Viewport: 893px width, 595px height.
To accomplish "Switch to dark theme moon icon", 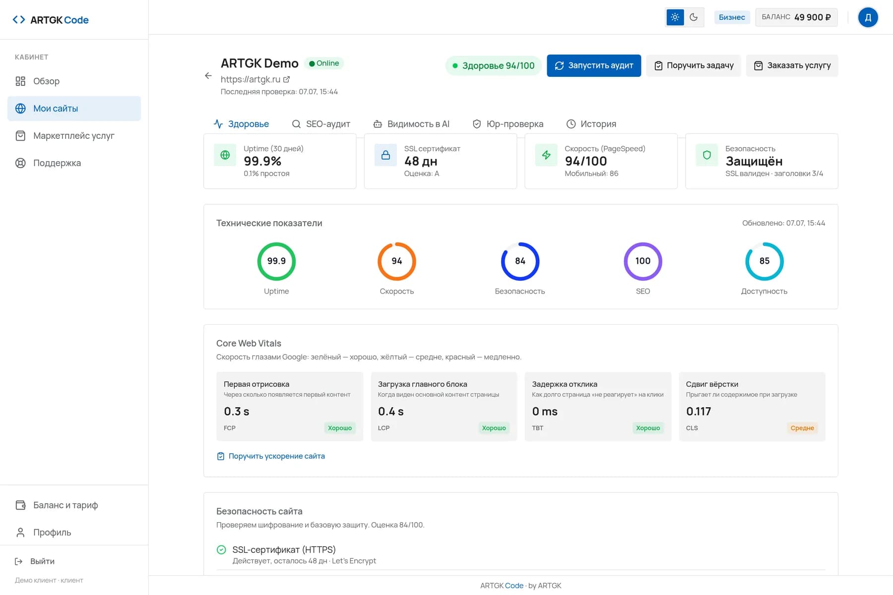I will tap(694, 17).
